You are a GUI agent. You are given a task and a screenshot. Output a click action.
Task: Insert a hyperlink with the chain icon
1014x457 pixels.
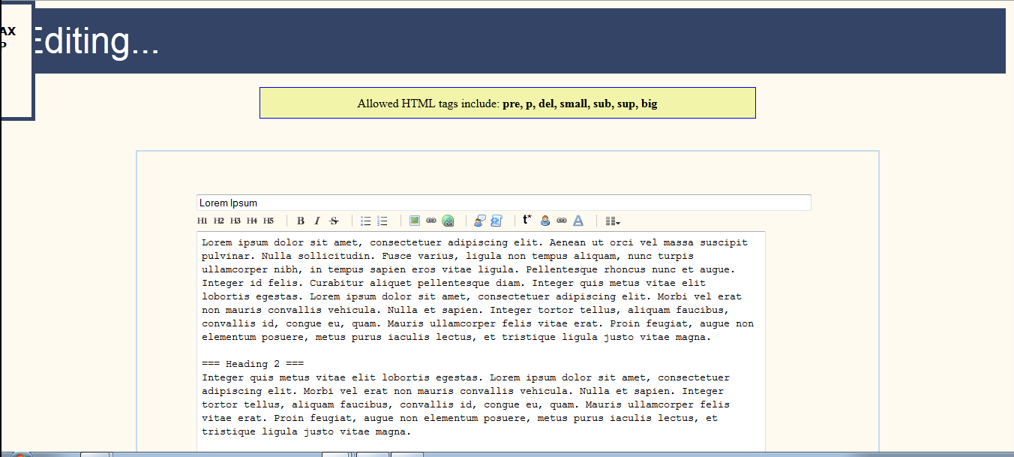[430, 220]
